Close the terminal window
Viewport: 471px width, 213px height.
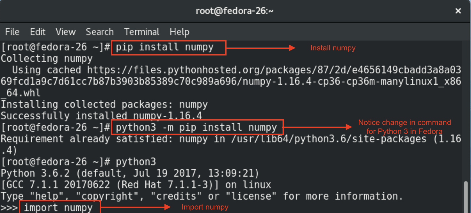point(458,11)
